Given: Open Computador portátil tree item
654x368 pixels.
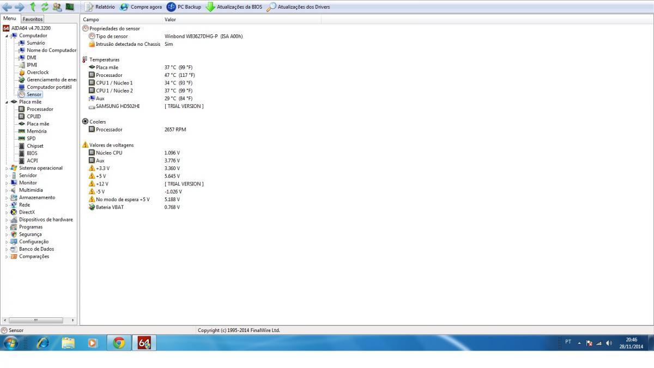Looking at the screenshot, I should pyautogui.click(x=49, y=87).
